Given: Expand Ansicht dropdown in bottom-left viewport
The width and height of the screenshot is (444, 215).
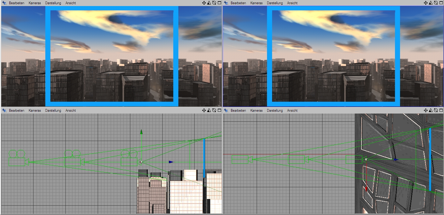Looking at the screenshot, I should tap(71, 111).
